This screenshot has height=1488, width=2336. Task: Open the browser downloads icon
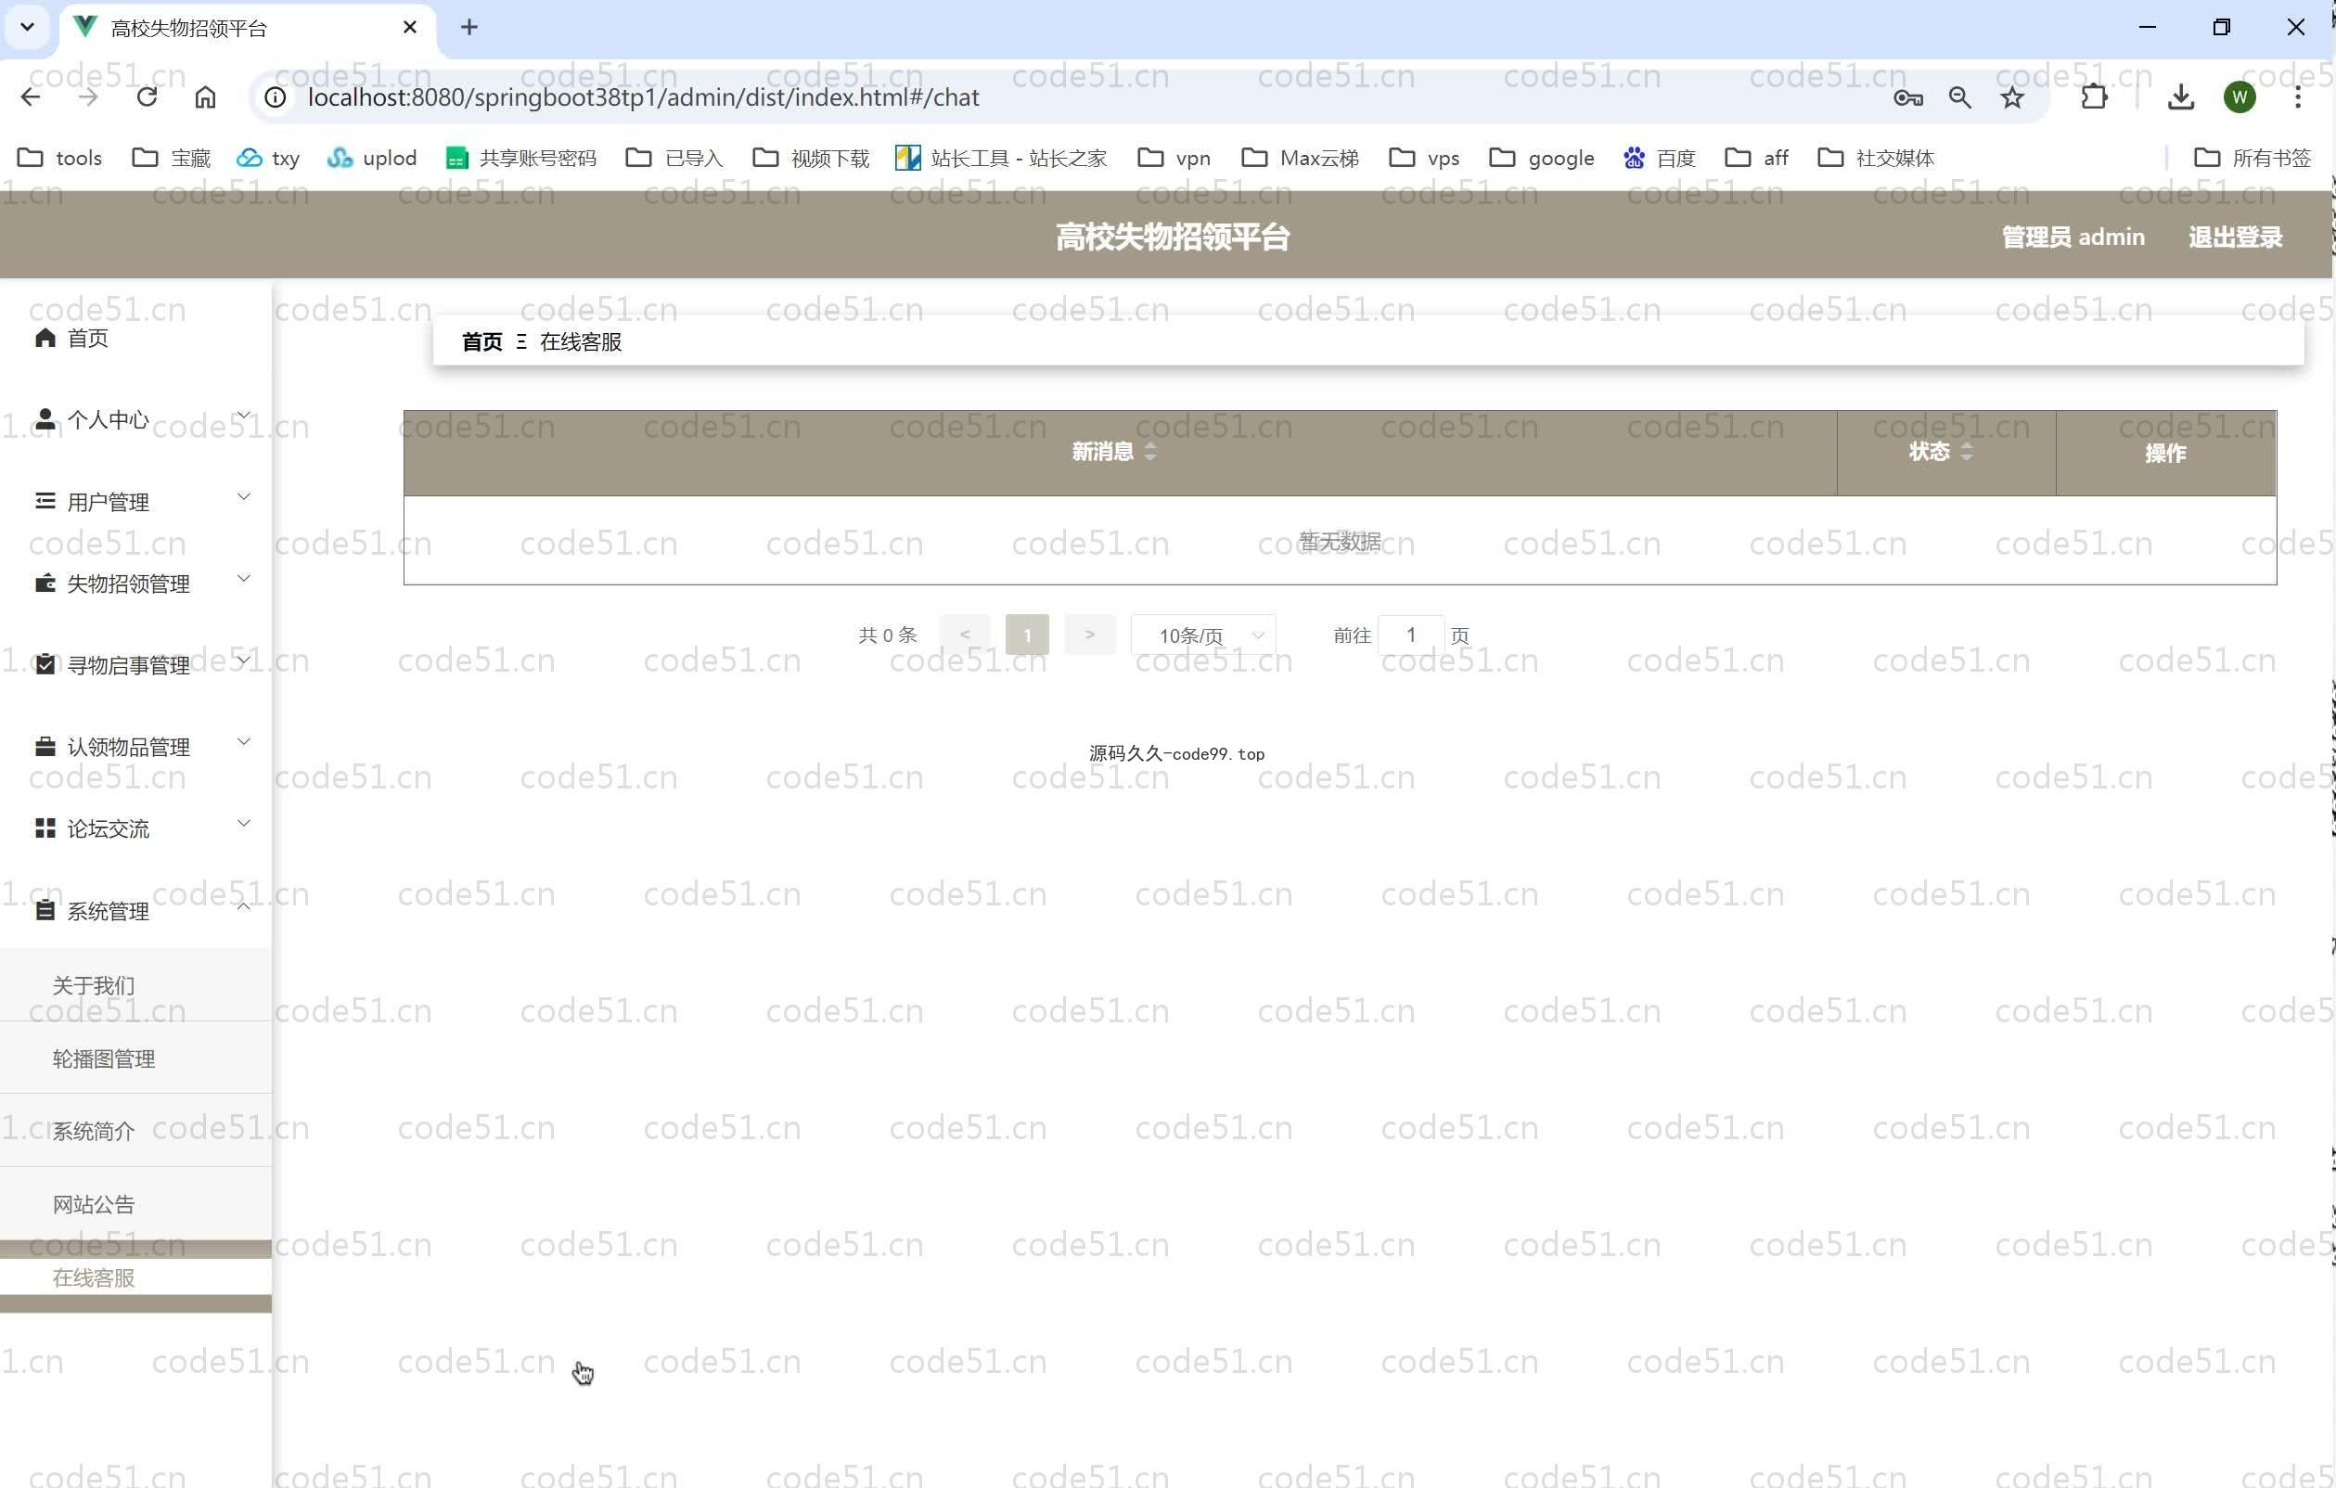click(x=2181, y=97)
